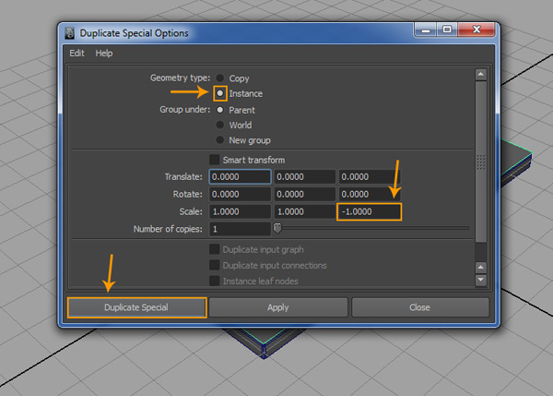Choose Parent under Group under
The height and width of the screenshot is (396, 553).
tap(220, 110)
